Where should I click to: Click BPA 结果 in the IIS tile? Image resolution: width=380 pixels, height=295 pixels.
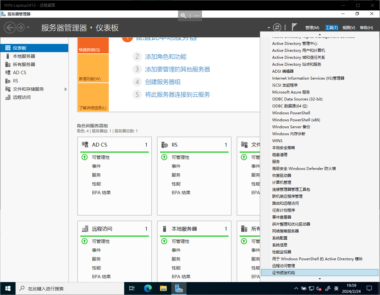coord(181,193)
